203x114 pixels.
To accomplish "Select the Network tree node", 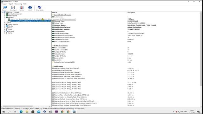I will (11, 31).
